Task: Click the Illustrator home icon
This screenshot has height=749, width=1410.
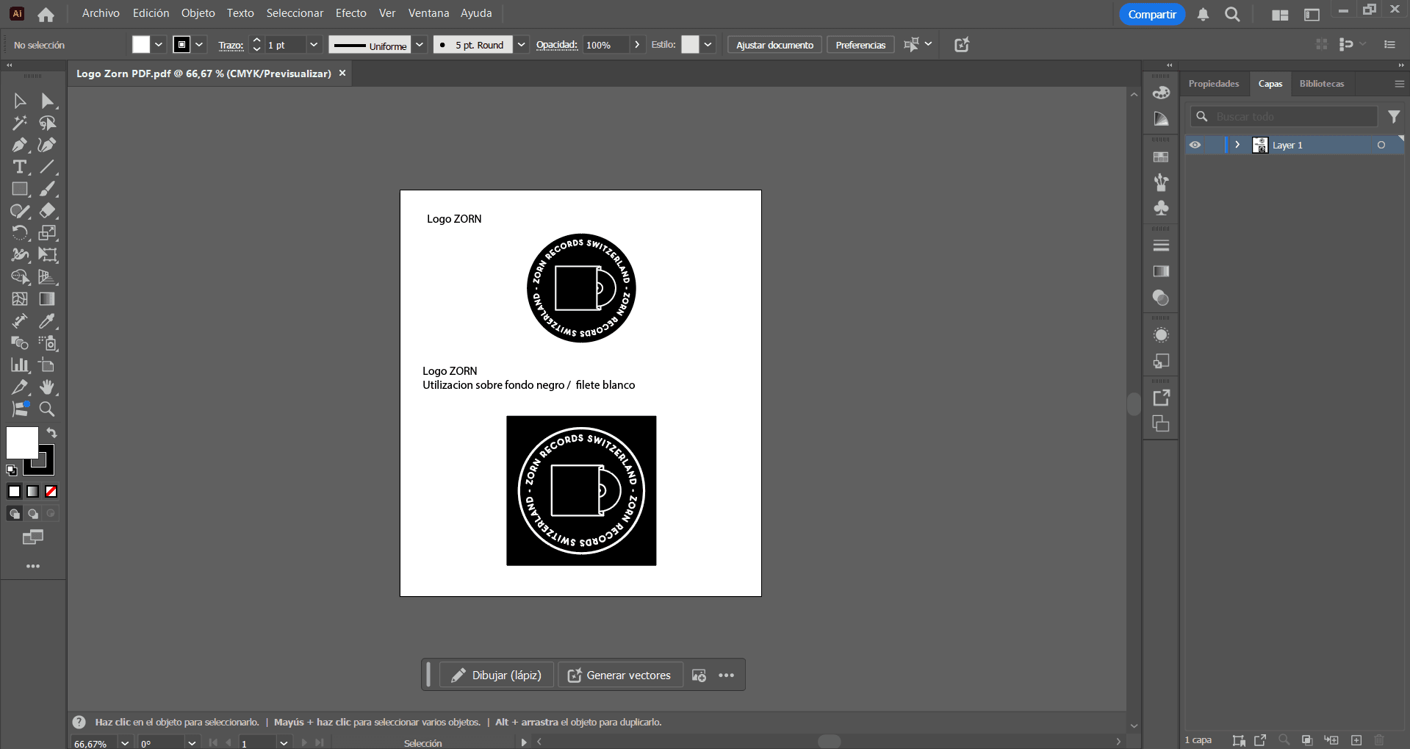Action: [x=46, y=14]
